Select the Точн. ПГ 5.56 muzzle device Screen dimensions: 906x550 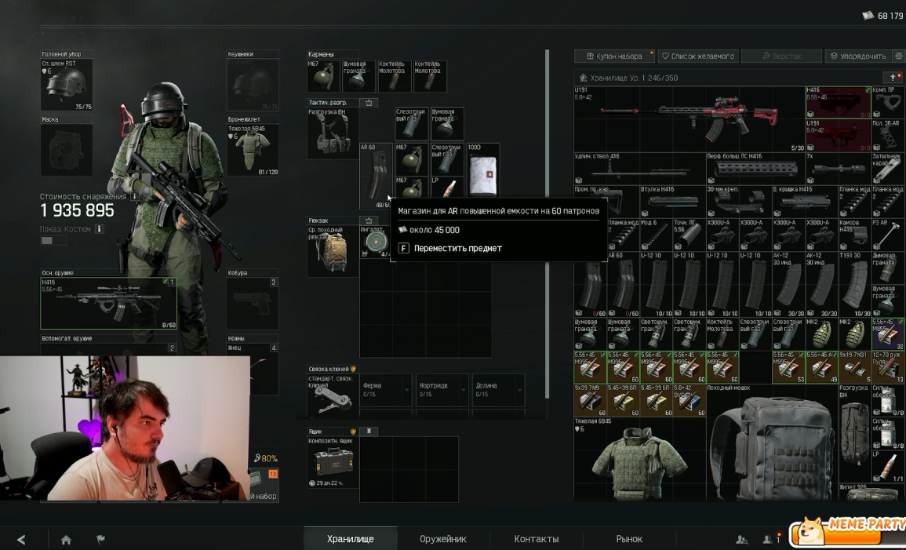click(x=690, y=235)
